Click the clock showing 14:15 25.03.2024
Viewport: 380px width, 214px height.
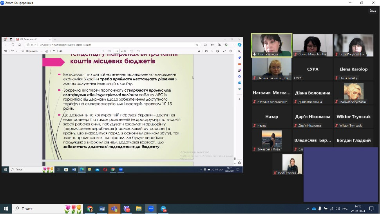(358, 209)
